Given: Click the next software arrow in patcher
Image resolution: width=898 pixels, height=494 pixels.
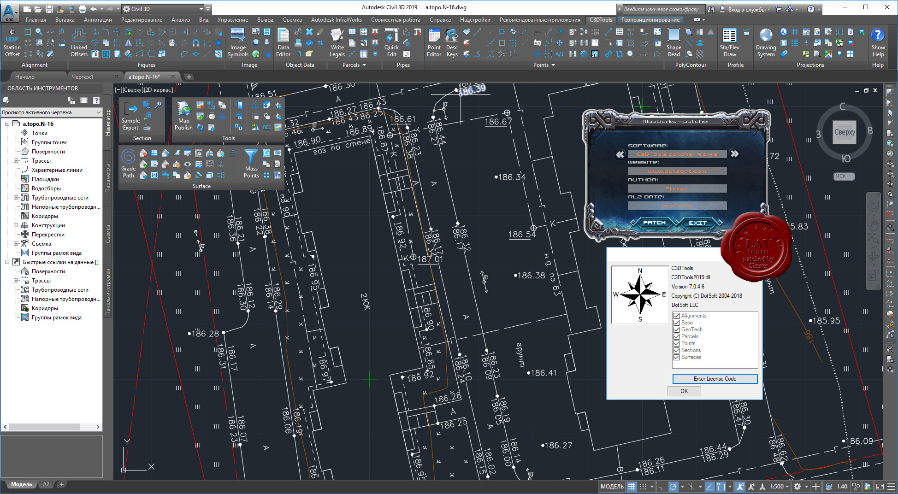Looking at the screenshot, I should pos(735,154).
